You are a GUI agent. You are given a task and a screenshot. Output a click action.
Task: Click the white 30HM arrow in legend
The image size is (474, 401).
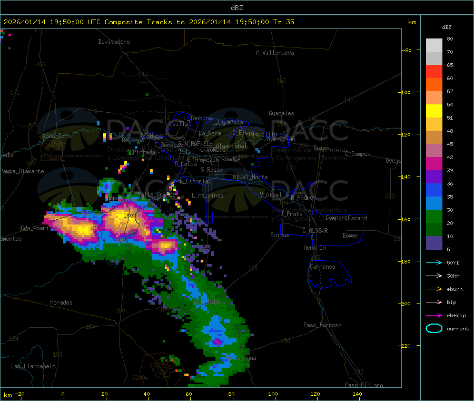(x=434, y=276)
